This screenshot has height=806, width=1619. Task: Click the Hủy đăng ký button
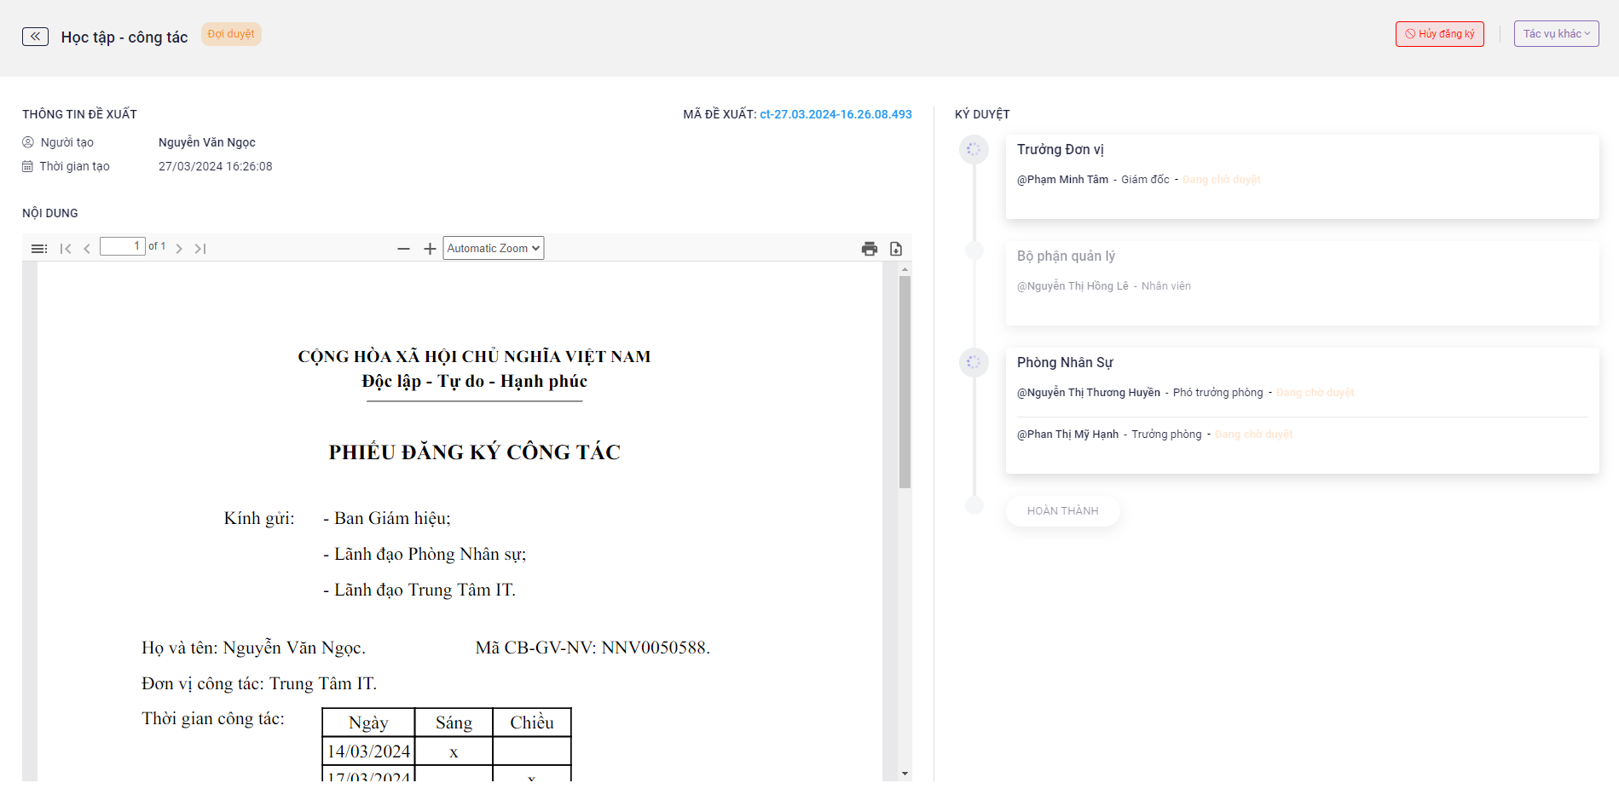(1439, 34)
